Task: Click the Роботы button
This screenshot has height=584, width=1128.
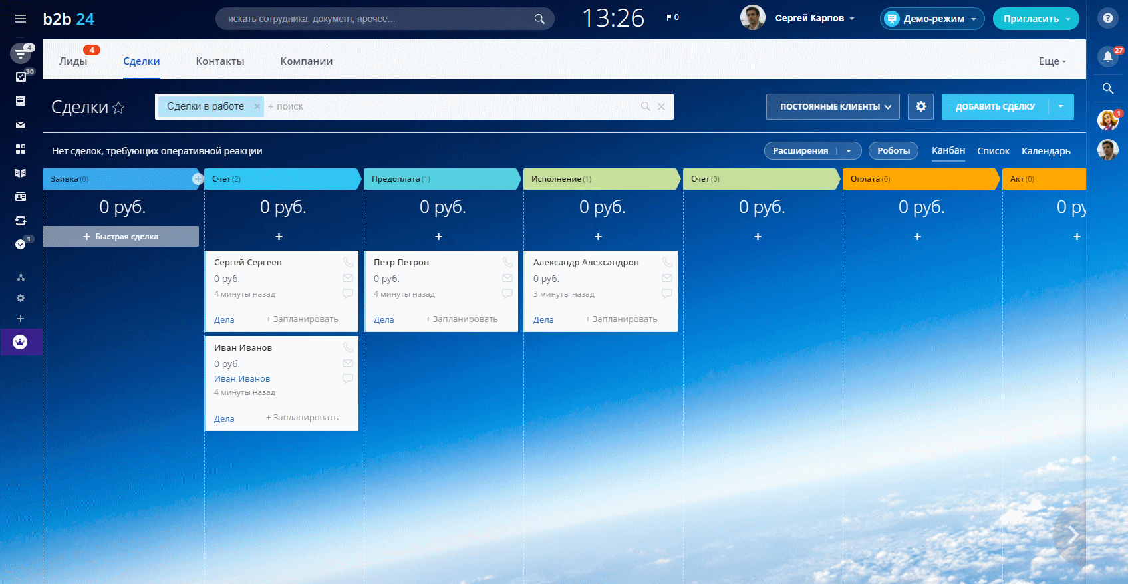Action: (x=893, y=151)
